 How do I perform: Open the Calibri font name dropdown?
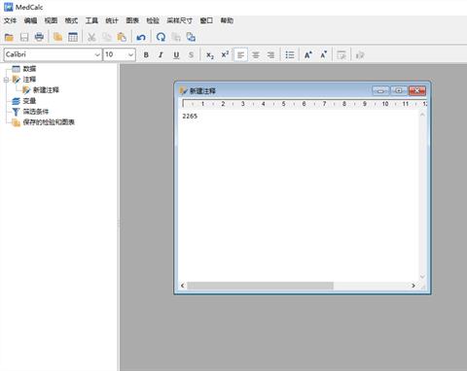tap(97, 54)
